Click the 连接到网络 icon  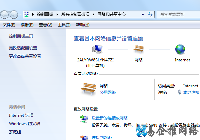84,138
